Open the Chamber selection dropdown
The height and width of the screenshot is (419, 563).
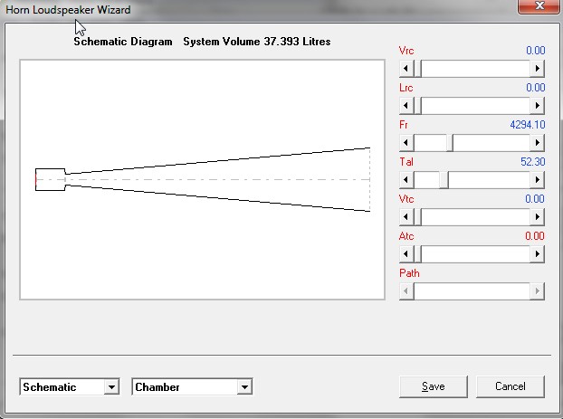point(244,386)
